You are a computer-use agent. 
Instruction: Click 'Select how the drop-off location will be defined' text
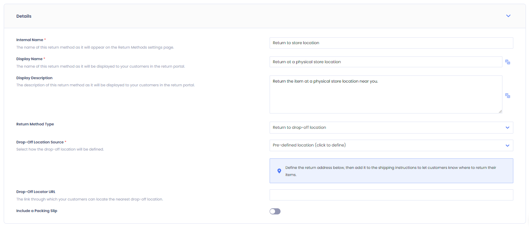coord(60,149)
